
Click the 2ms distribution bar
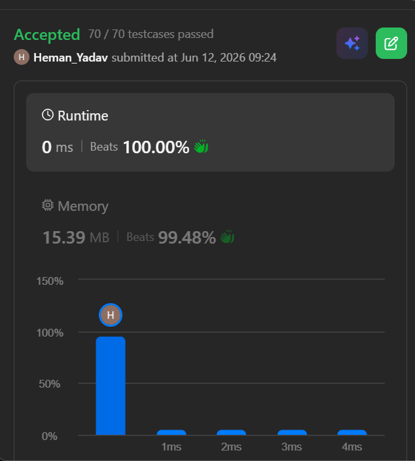[x=231, y=432]
